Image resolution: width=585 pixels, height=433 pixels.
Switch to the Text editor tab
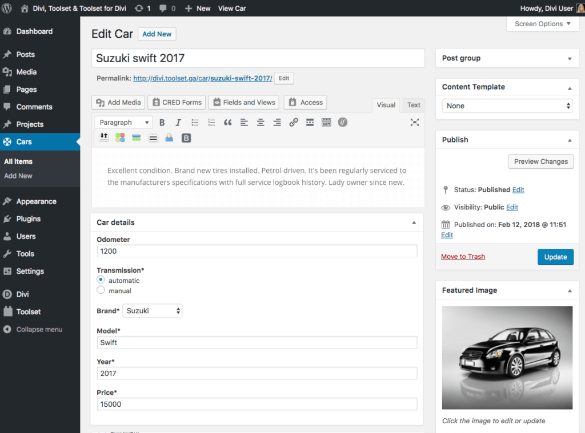414,105
